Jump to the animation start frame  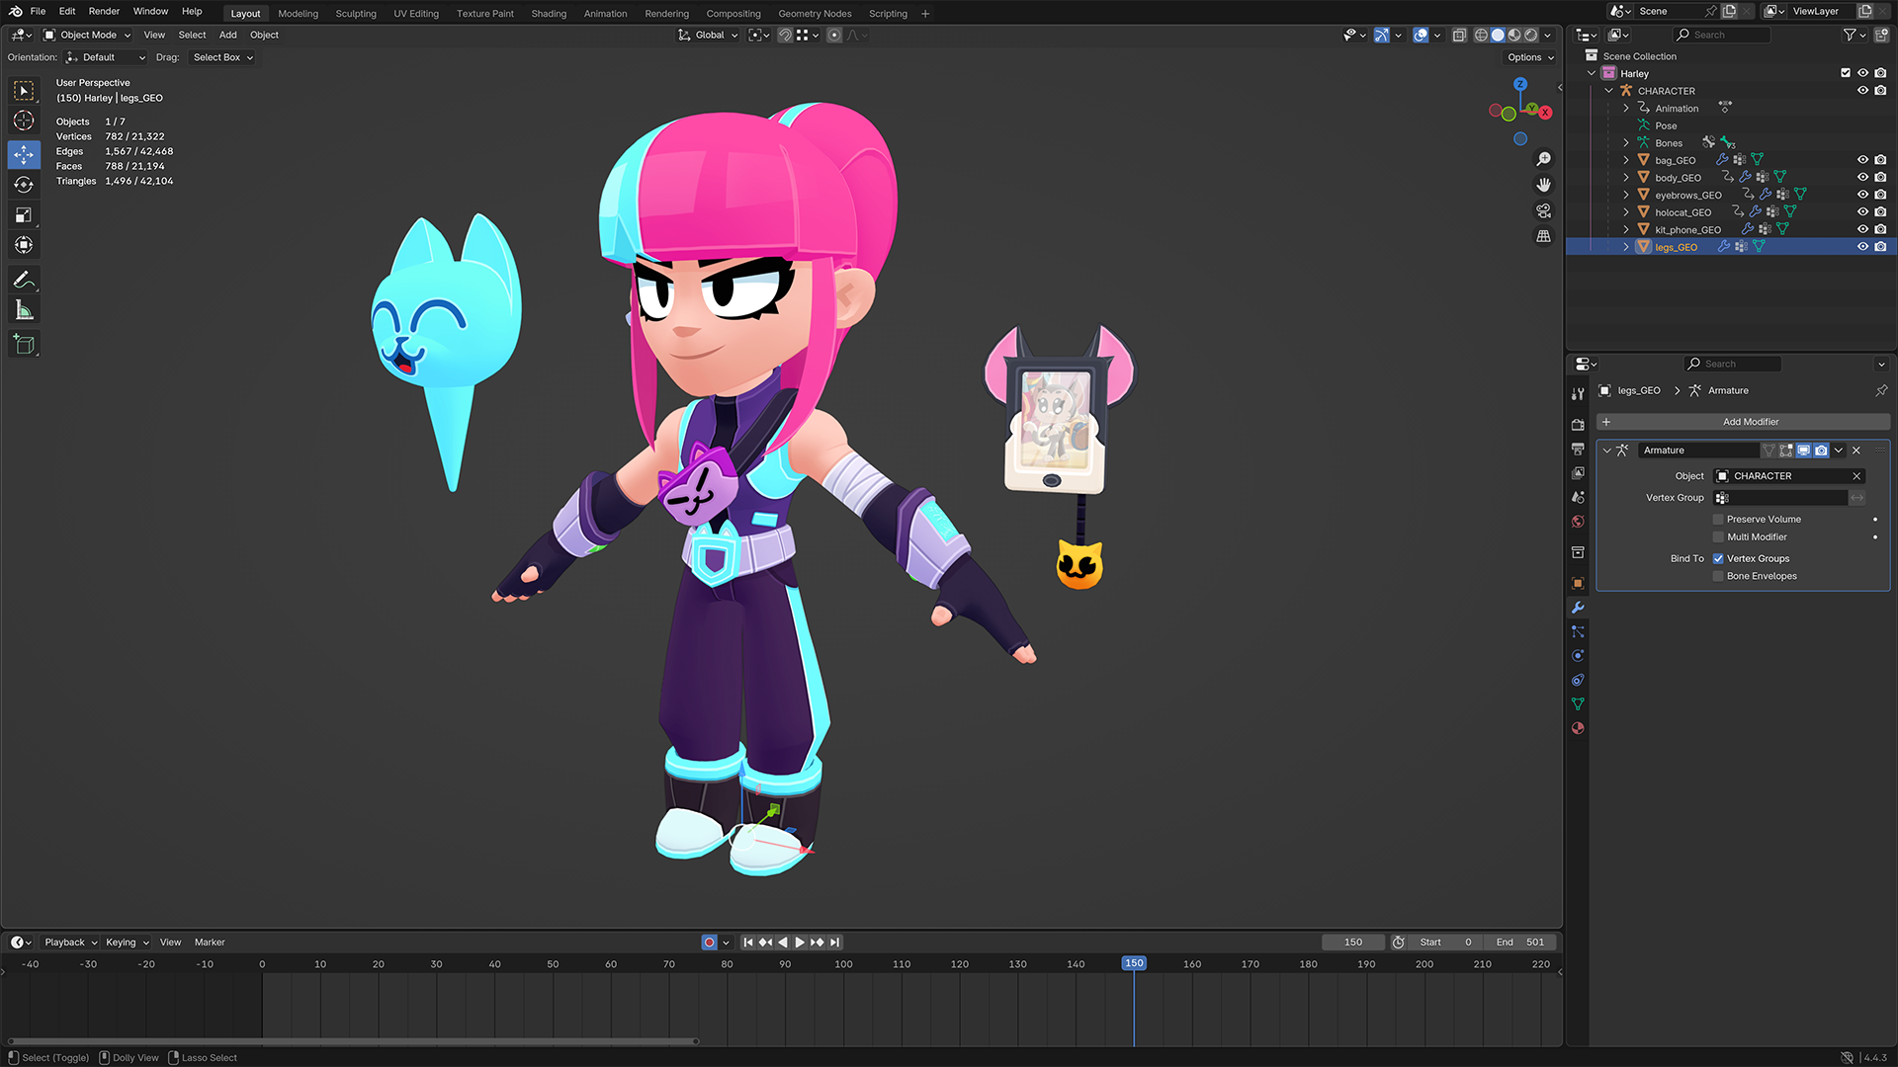[748, 943]
